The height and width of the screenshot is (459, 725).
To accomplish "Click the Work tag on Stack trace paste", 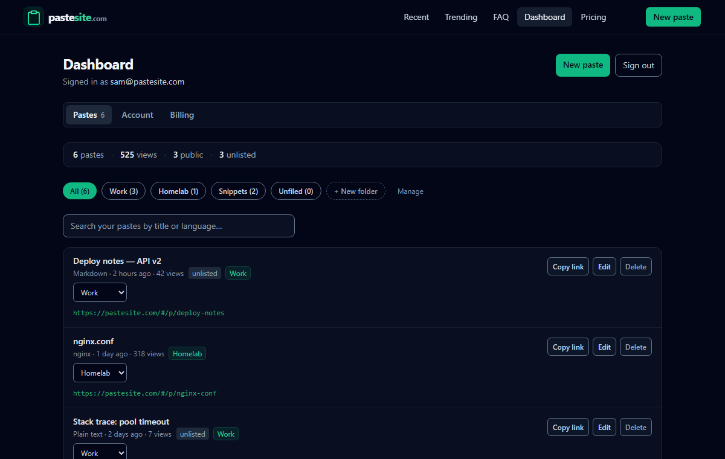I will (226, 434).
